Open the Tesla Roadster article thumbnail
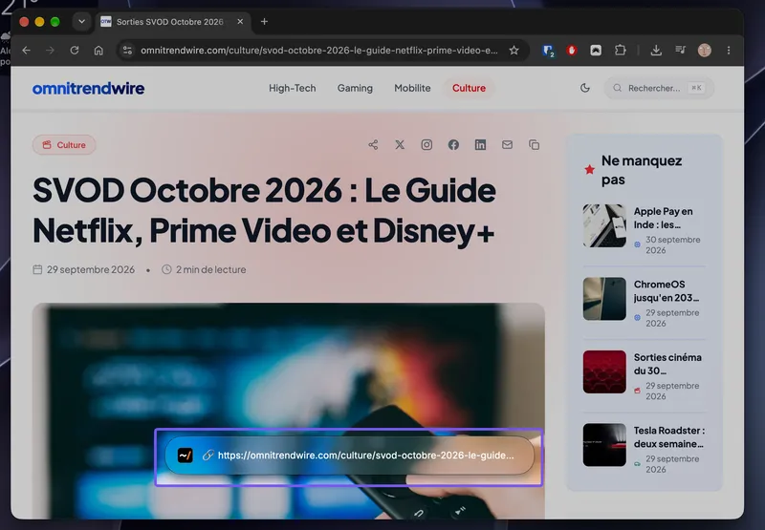Viewport: 765px width, 530px height. point(604,445)
